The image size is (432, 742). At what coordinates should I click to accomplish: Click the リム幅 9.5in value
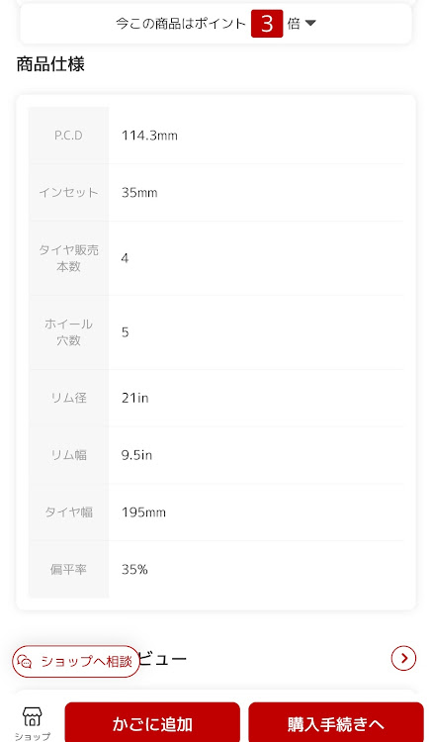coord(136,455)
